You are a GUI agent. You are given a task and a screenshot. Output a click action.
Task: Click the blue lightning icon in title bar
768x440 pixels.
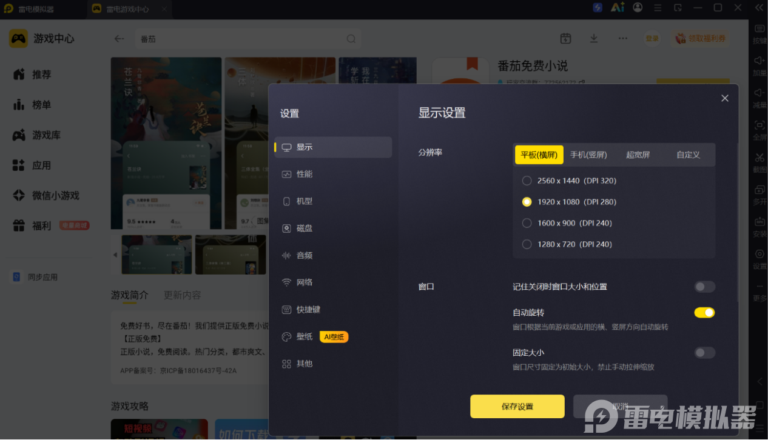(x=598, y=8)
